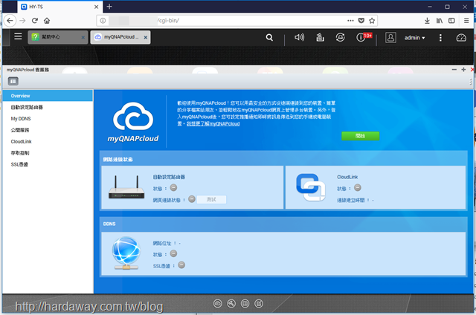Open the three-dot more options menu
This screenshot has width=476, height=315.
[x=440, y=38]
